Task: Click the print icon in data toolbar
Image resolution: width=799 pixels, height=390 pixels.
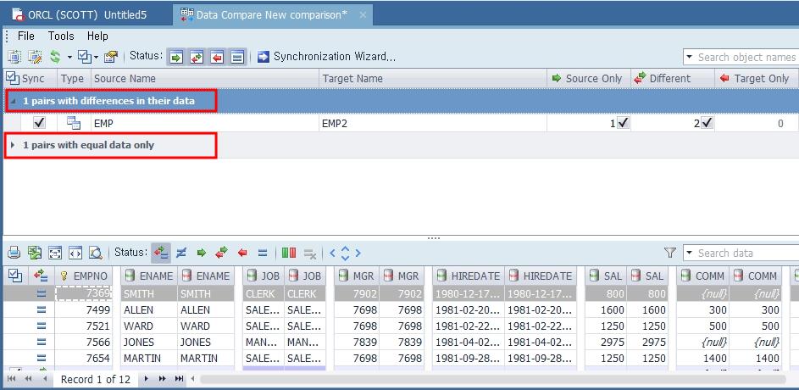Action: (x=14, y=253)
